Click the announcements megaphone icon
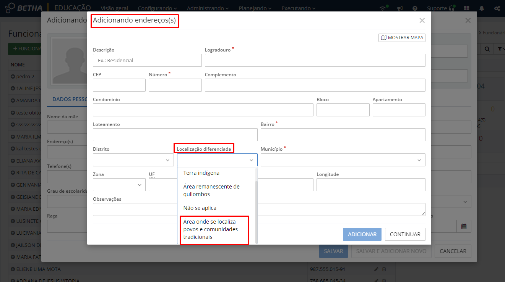 (400, 8)
